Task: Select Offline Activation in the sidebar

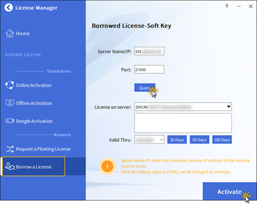Action: tap(34, 103)
